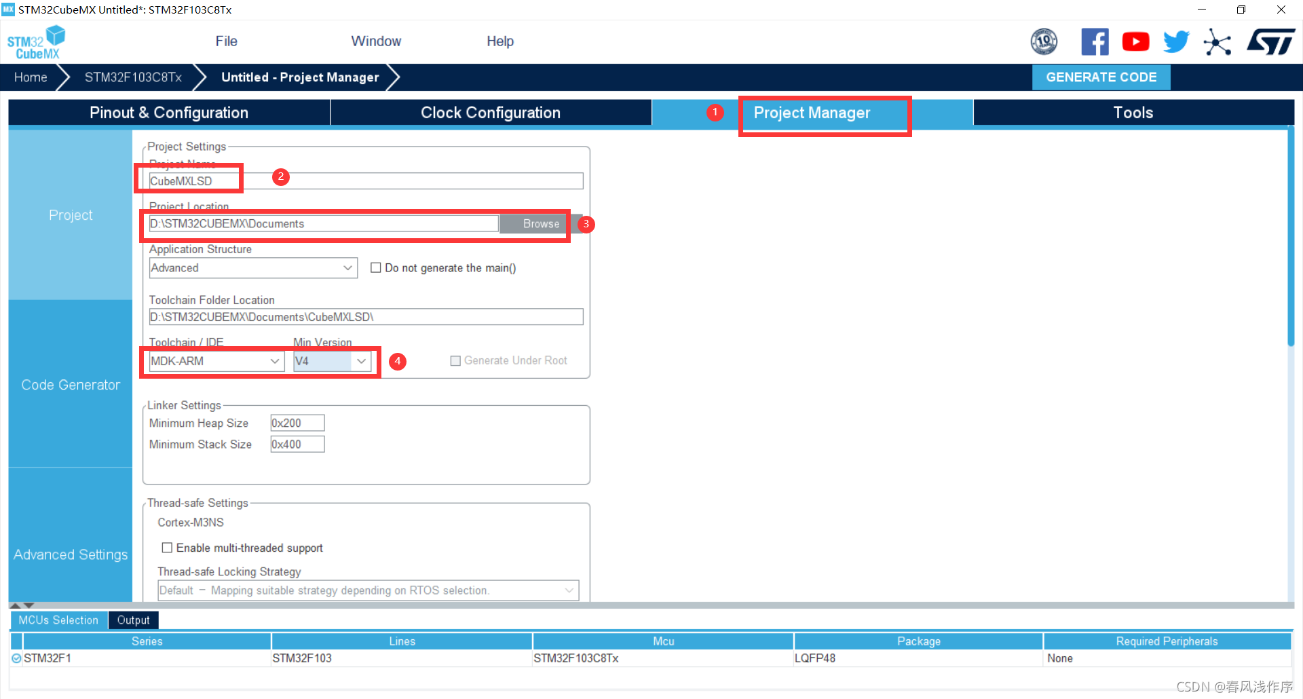This screenshot has height=699, width=1303.
Task: Switch to Pinout & Configuration tab
Action: click(x=169, y=113)
